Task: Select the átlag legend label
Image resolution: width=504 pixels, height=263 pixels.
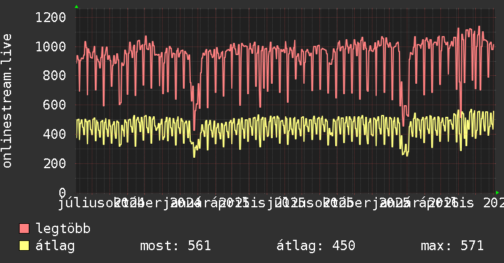Action: click(55, 246)
